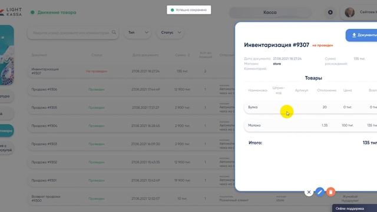377x212 pixels.
Task: Select the highlighted teal sidebar menu item
Action: pyautogui.click(x=6, y=131)
